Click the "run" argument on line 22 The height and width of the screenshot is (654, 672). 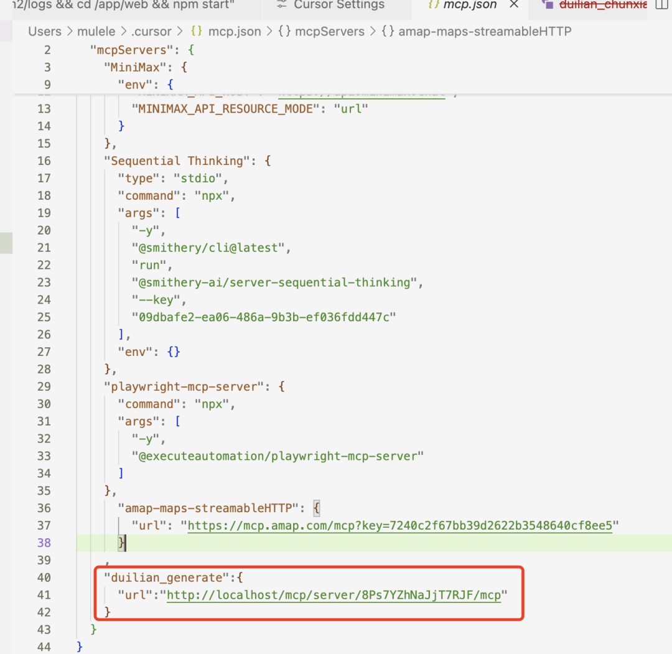149,265
